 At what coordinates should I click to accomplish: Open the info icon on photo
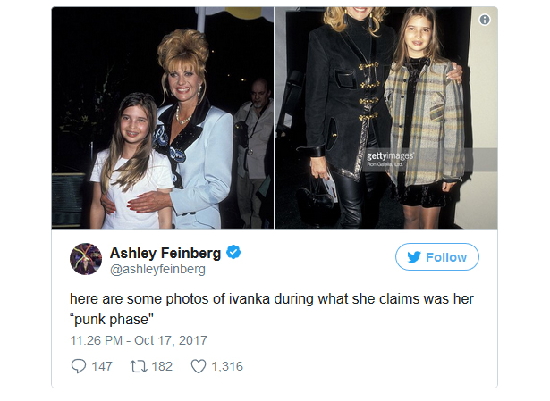(485, 20)
